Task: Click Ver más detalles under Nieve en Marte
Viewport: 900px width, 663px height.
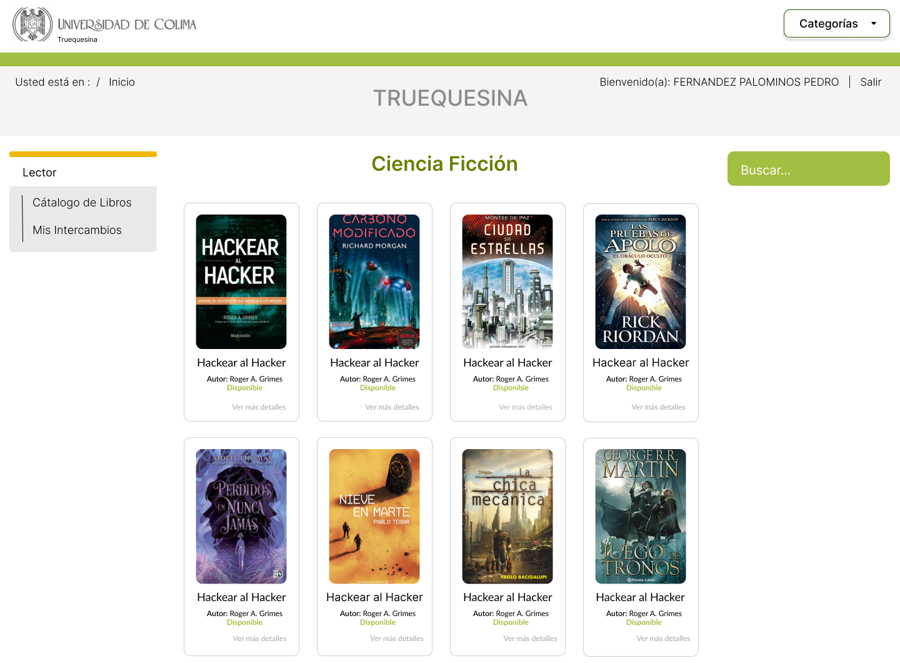Action: [x=396, y=639]
